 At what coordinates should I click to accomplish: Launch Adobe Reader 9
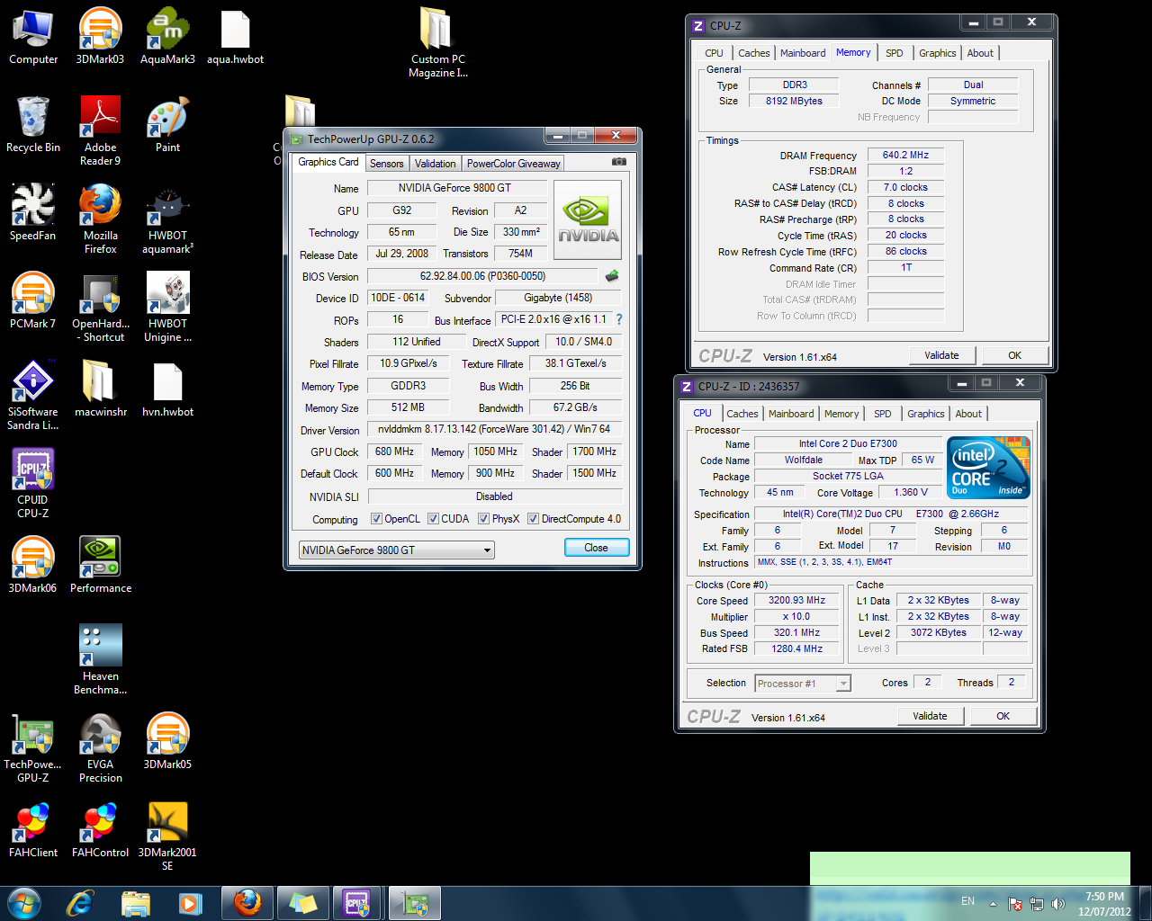coord(100,130)
